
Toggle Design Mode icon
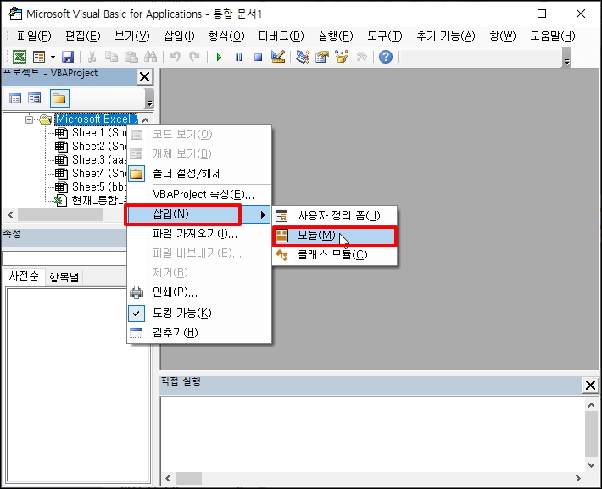(x=278, y=57)
